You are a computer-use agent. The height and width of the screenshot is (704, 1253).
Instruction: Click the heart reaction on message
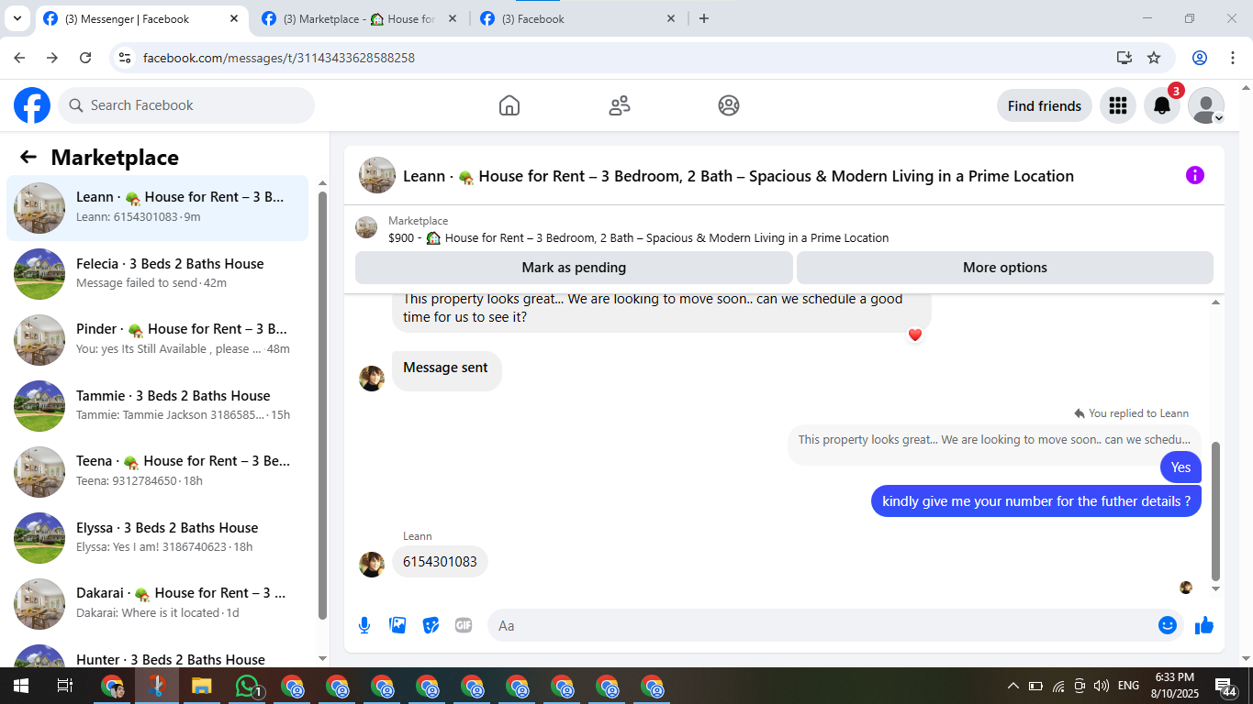tap(914, 335)
